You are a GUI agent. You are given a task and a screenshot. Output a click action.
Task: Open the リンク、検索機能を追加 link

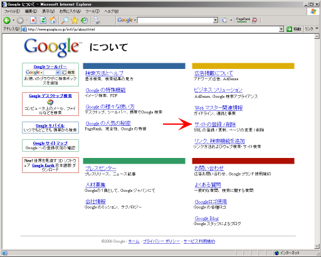[219, 141]
